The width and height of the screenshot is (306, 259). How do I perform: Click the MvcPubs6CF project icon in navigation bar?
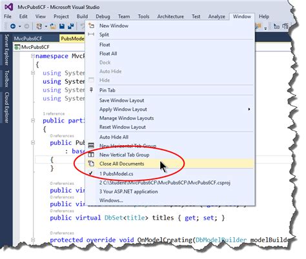(17, 47)
